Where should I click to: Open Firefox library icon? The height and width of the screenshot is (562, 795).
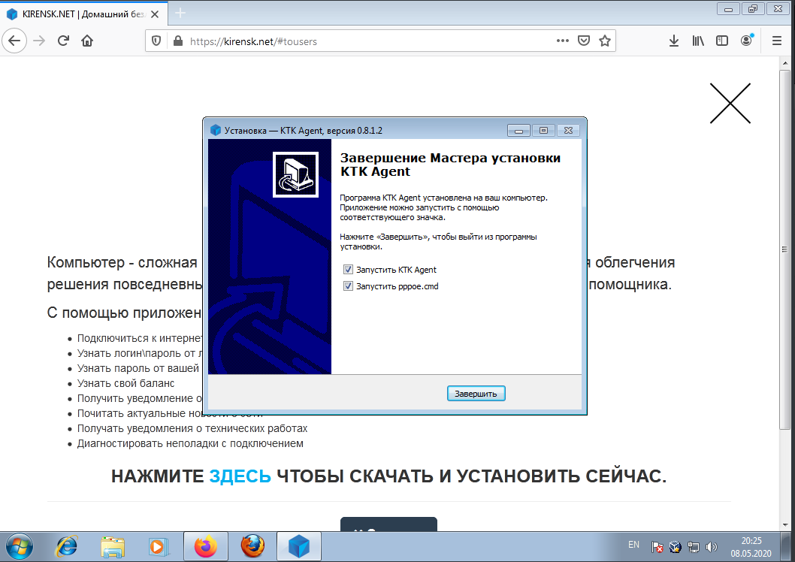(698, 41)
